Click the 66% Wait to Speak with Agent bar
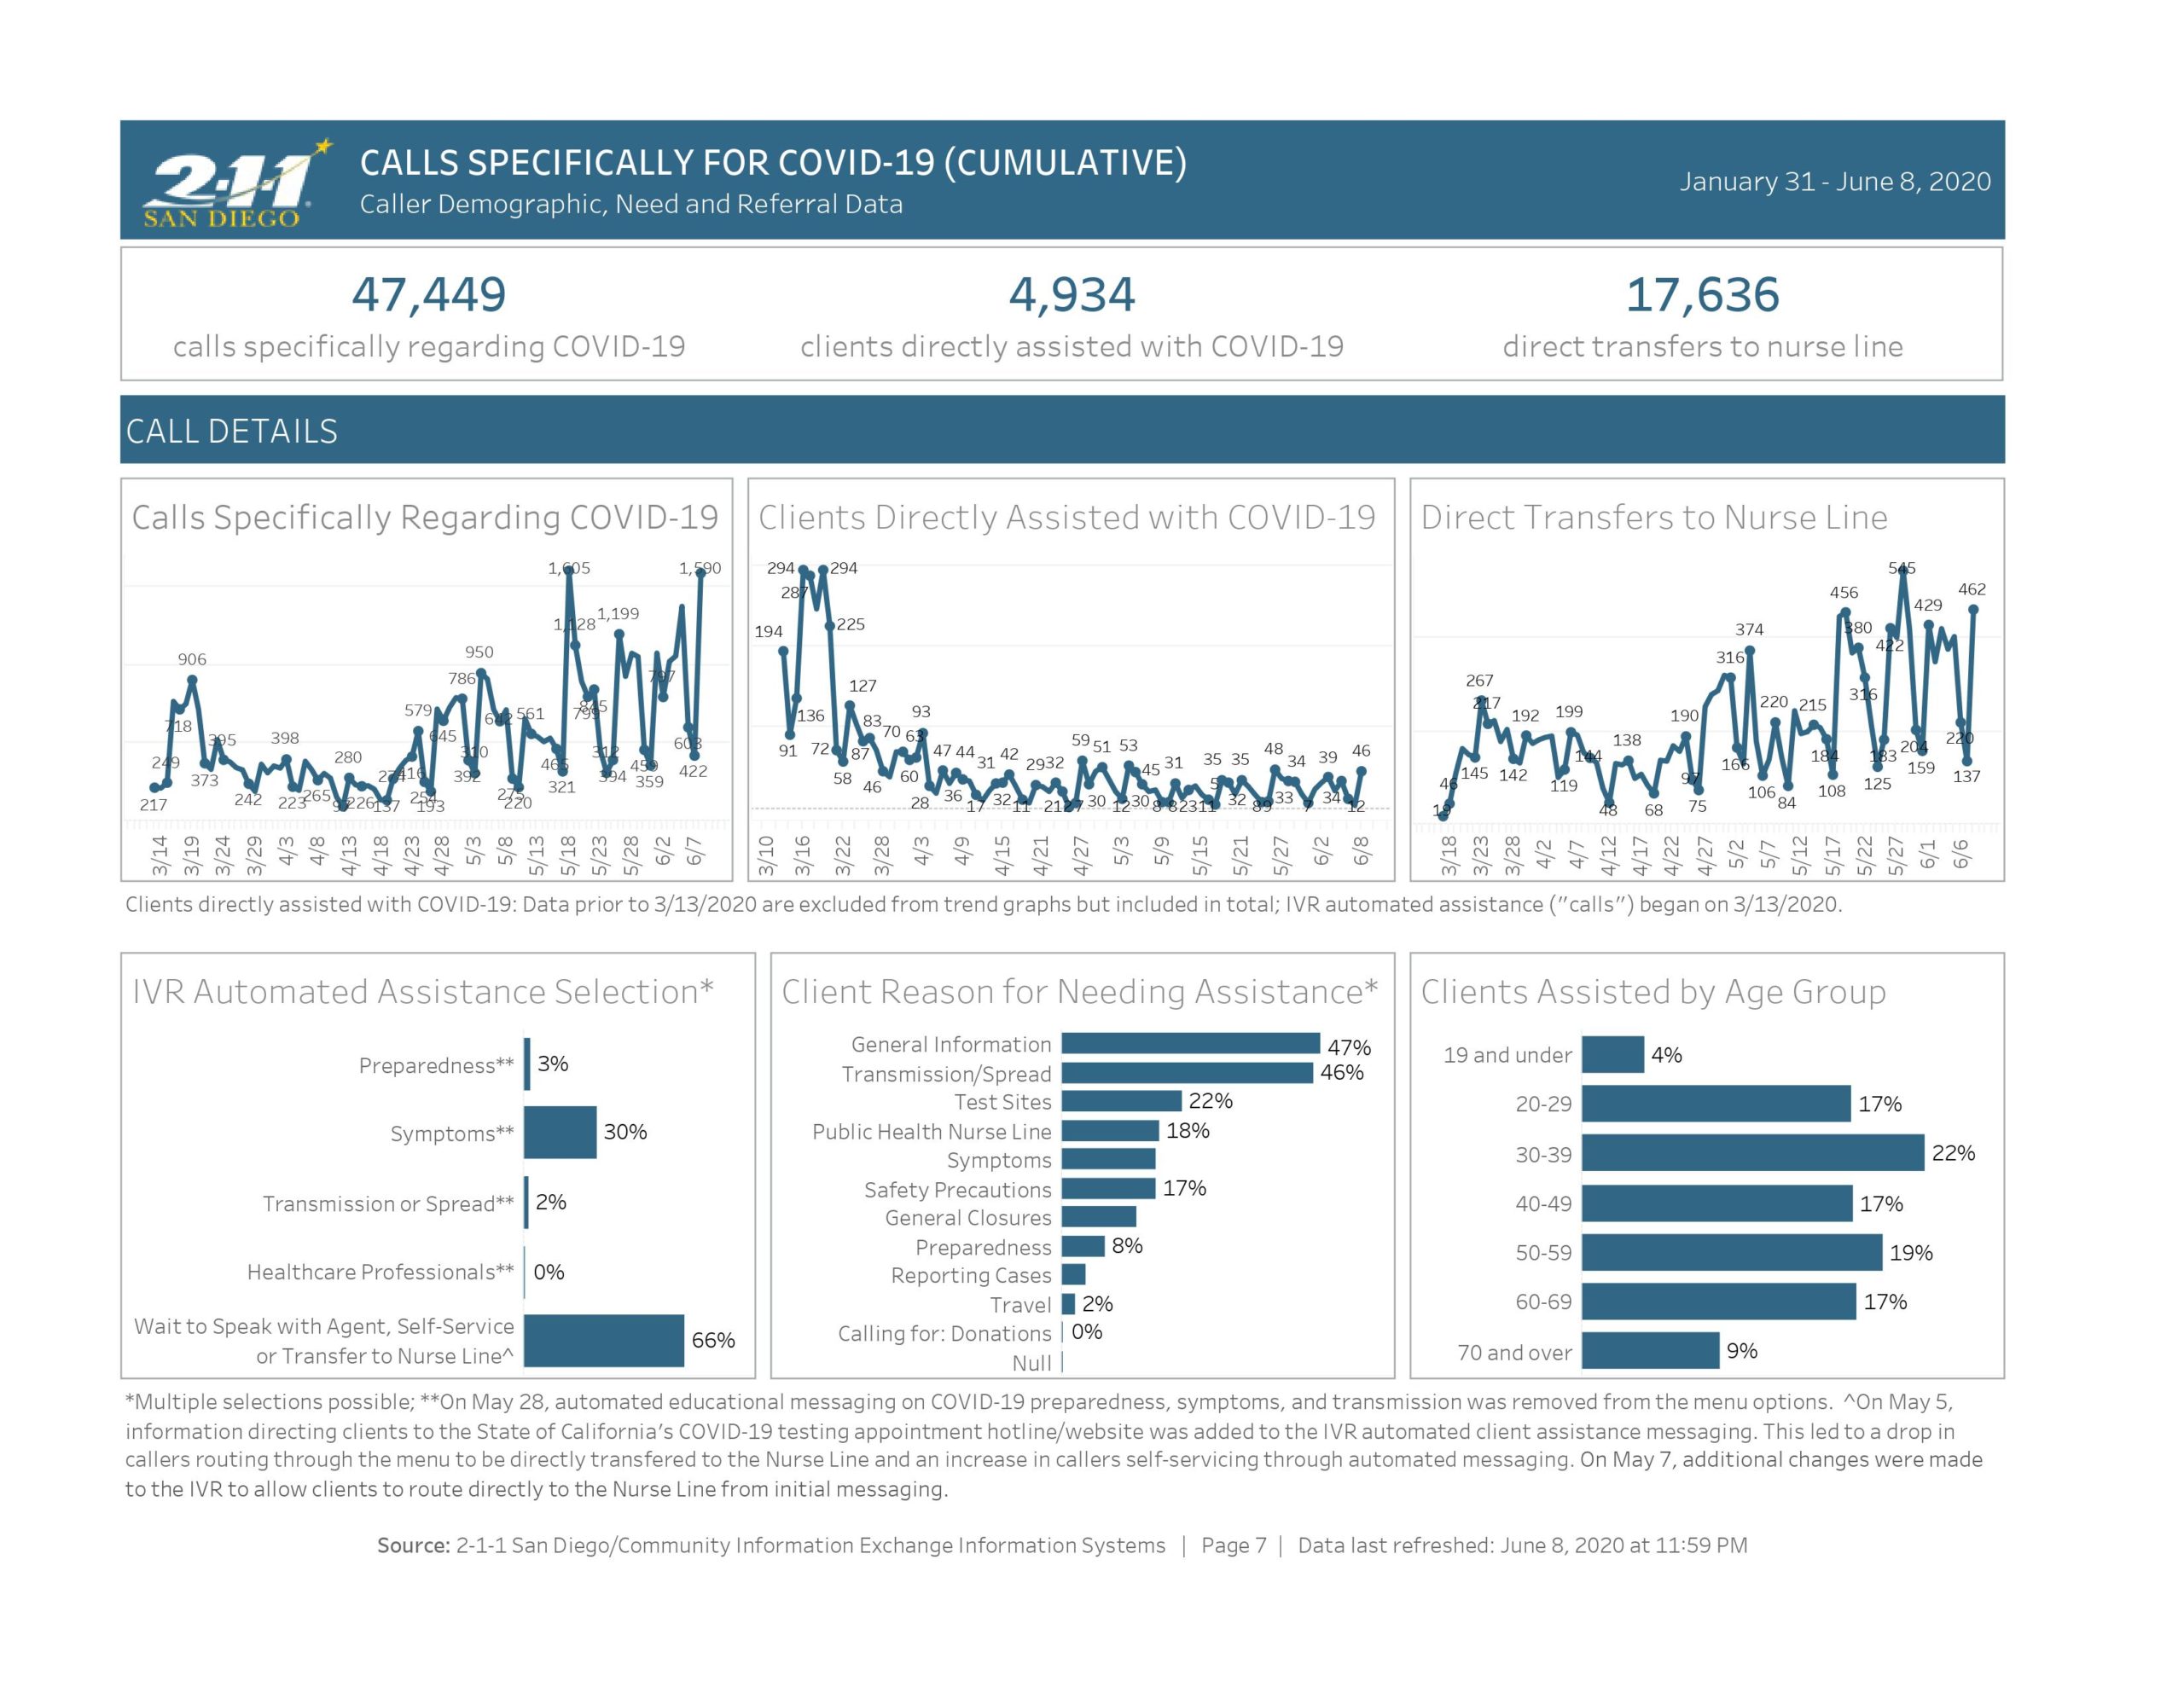This screenshot has width=2184, height=1687. [603, 1340]
